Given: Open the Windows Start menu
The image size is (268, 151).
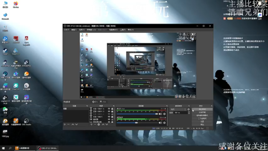Looking at the screenshot, I should pos(3,148).
